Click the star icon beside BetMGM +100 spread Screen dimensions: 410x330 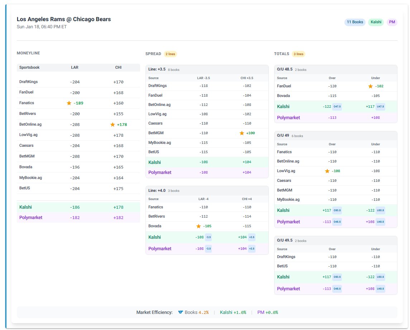point(242,133)
